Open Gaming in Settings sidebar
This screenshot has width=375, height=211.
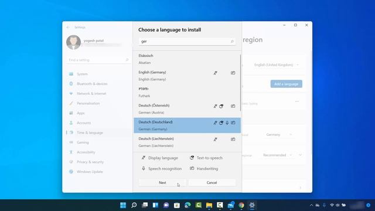[98, 142]
